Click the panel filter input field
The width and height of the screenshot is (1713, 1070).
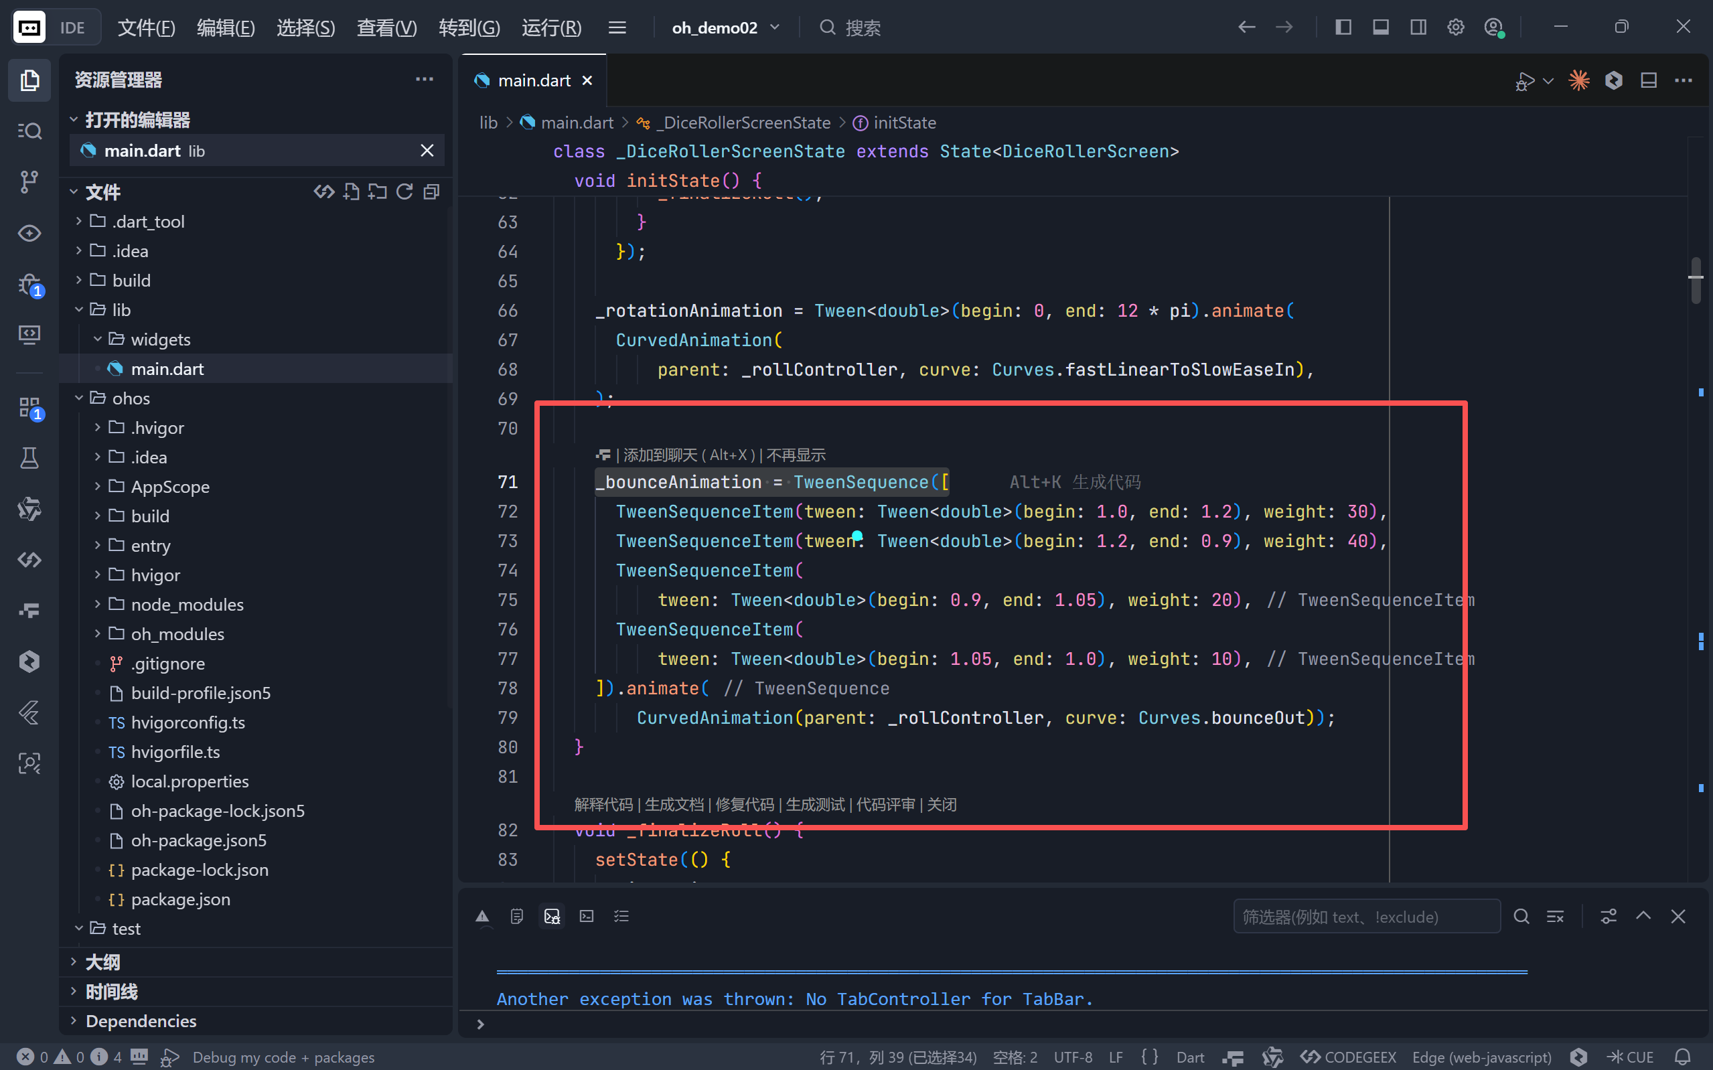pyautogui.click(x=1365, y=917)
